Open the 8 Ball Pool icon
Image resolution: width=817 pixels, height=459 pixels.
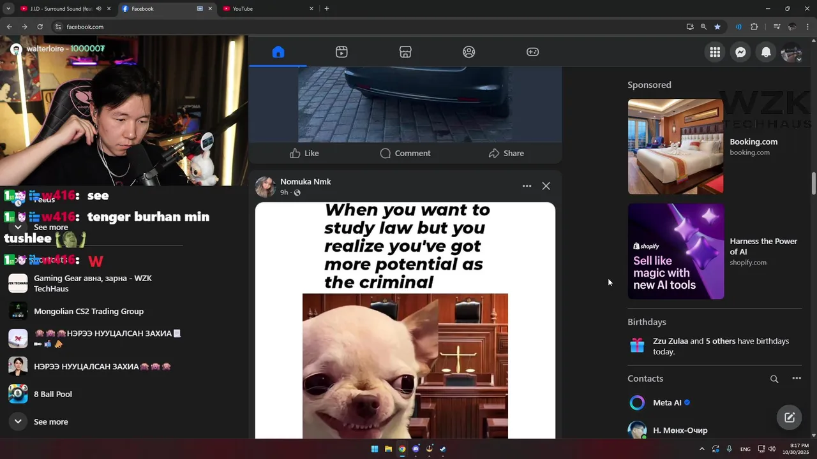(x=18, y=394)
